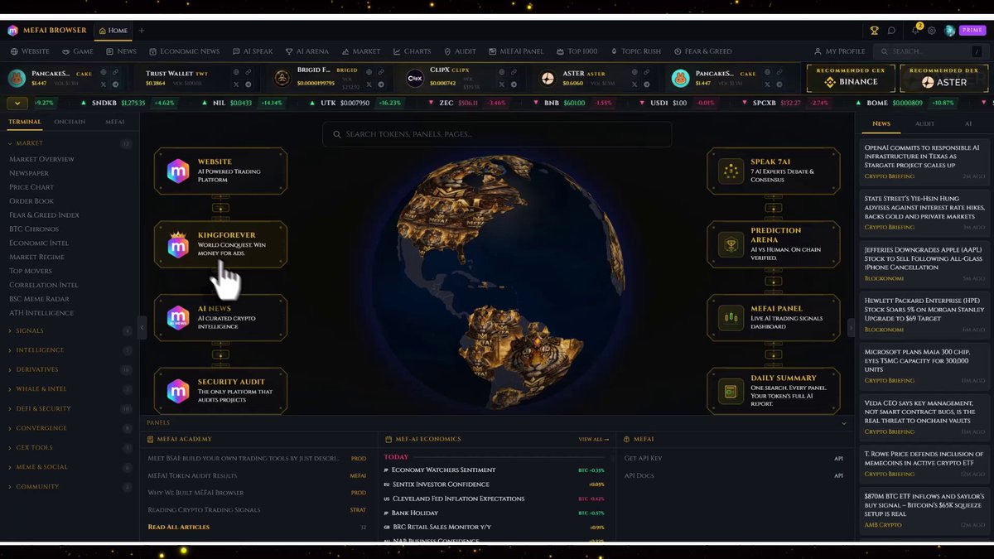Click the Prediction Arena trophy icon
Image resolution: width=994 pixels, height=559 pixels.
pos(731,244)
